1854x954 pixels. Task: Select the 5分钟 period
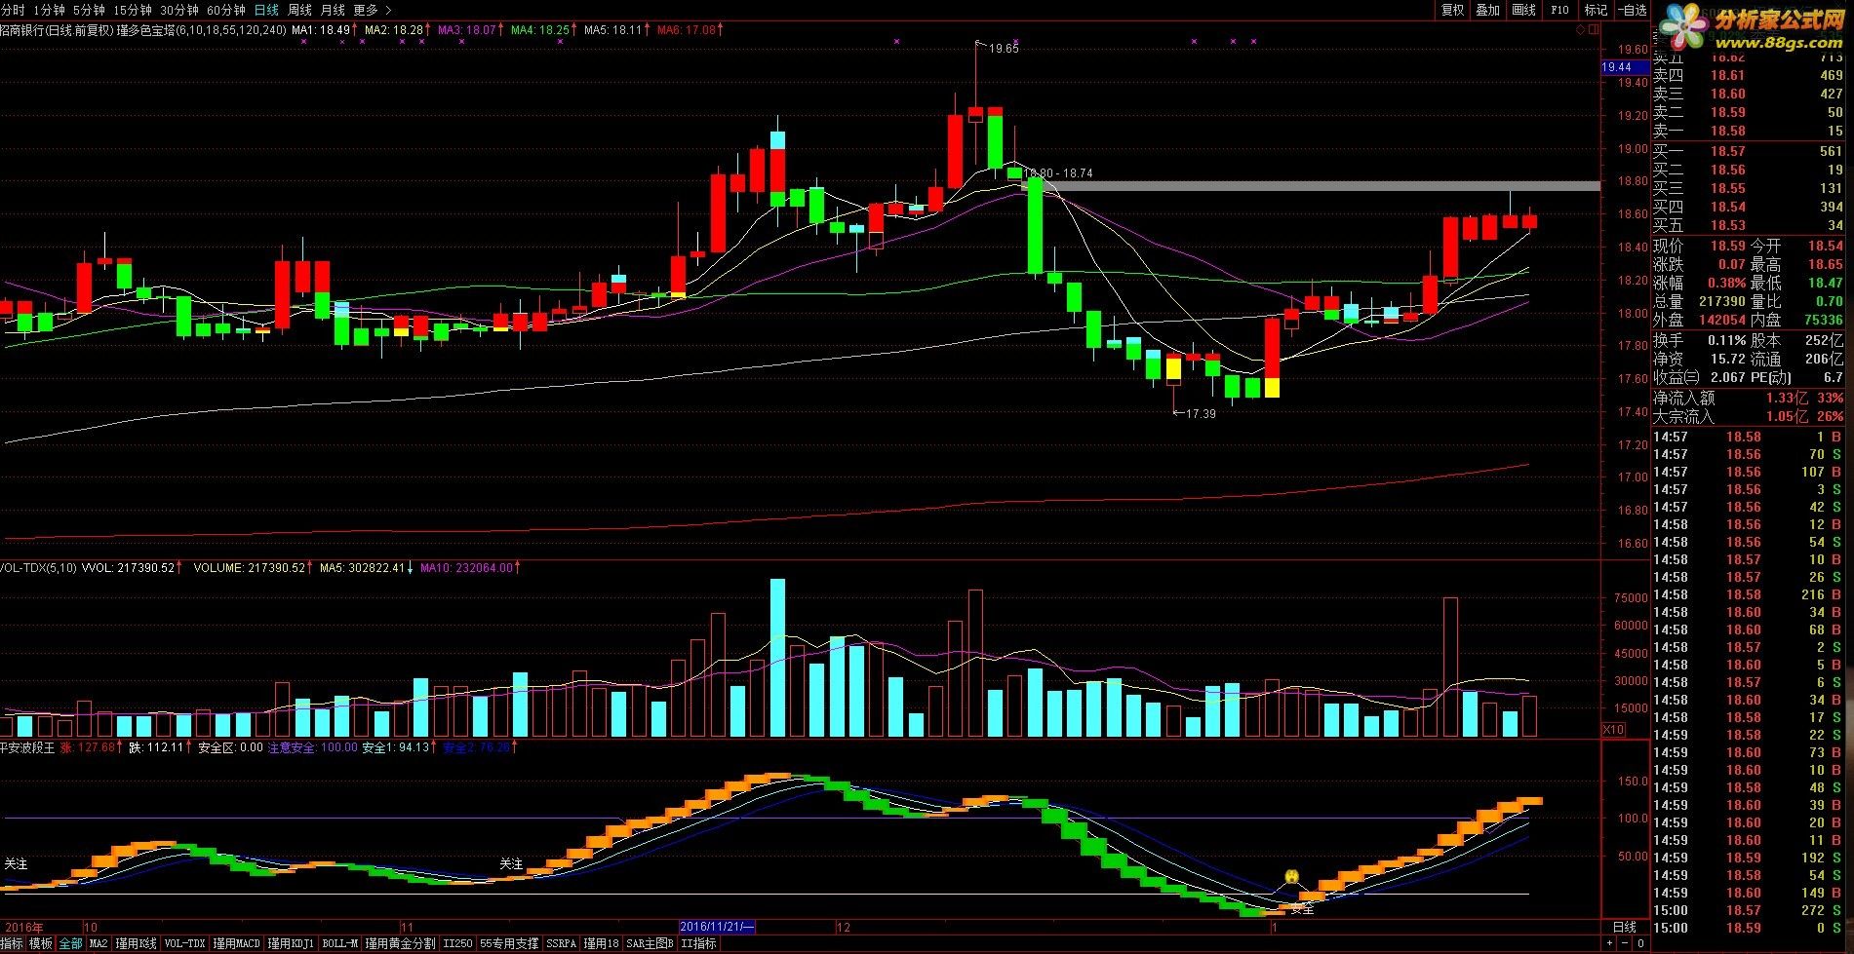(89, 10)
